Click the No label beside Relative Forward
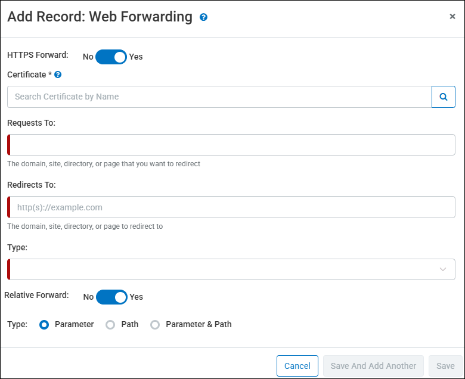Image resolution: width=465 pixels, height=379 pixels. pos(88,297)
